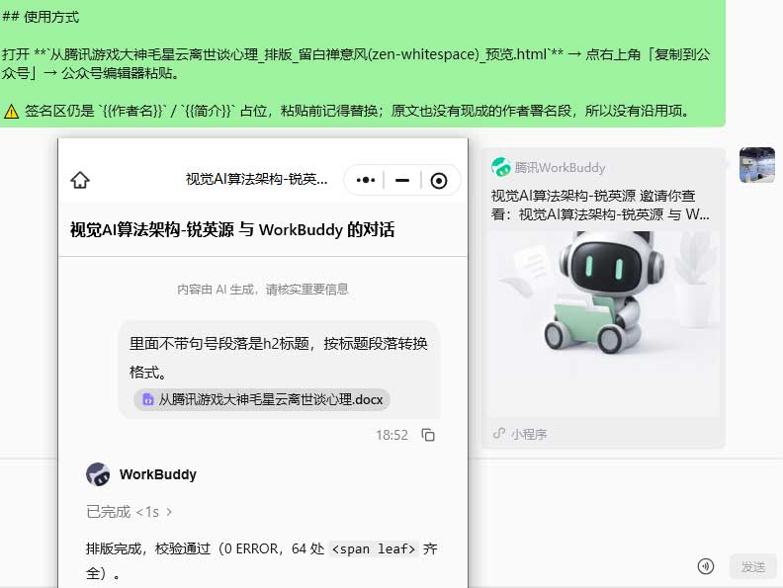Screen dimensions: 783x588
Task: Copy the message sent at 18:52
Action: coord(428,435)
